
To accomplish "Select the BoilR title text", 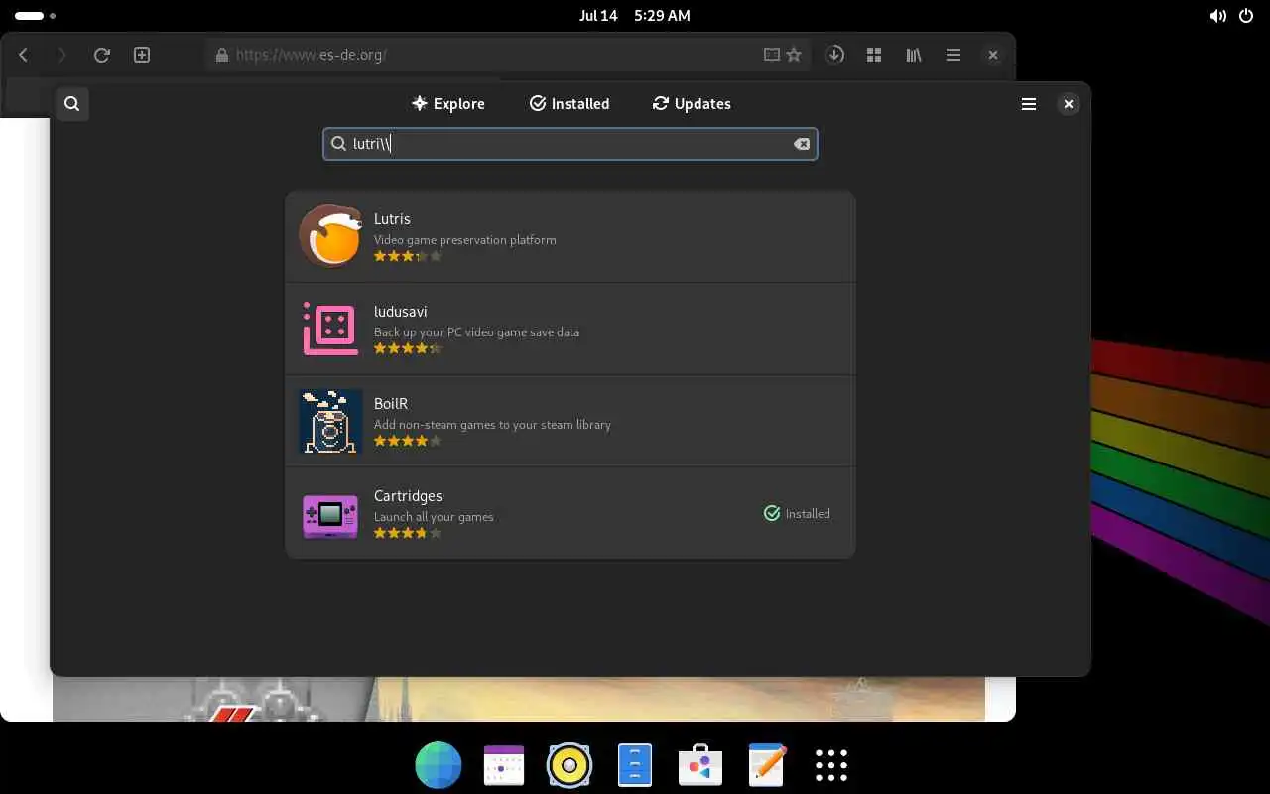I will coord(391,403).
